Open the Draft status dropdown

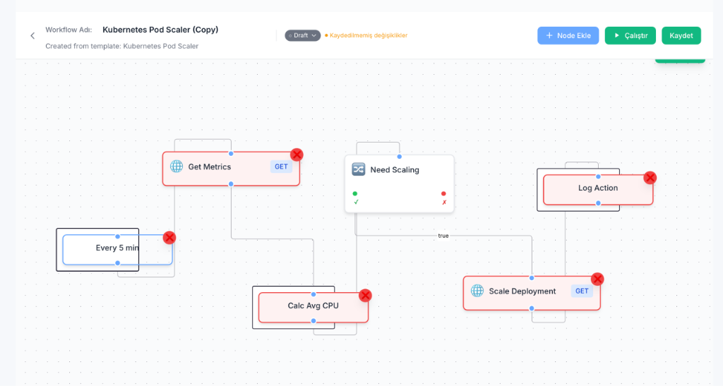click(303, 35)
